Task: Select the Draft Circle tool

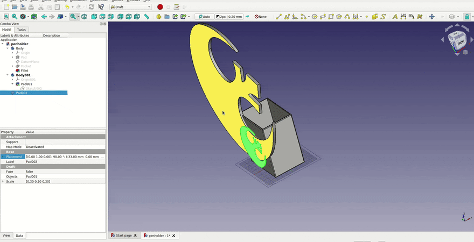Action: point(315,17)
